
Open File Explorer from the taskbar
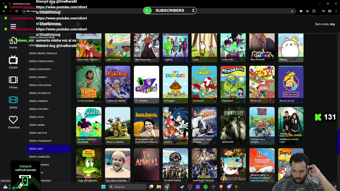click(x=159, y=187)
